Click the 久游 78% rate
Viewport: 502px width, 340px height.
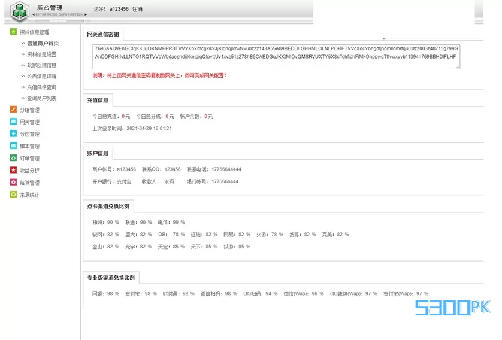pos(270,235)
